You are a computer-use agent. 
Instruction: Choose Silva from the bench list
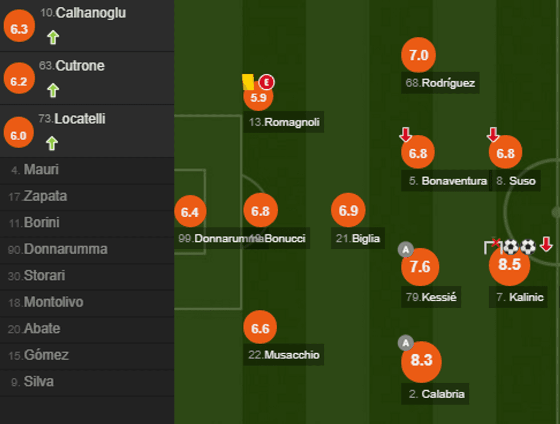coord(39,382)
